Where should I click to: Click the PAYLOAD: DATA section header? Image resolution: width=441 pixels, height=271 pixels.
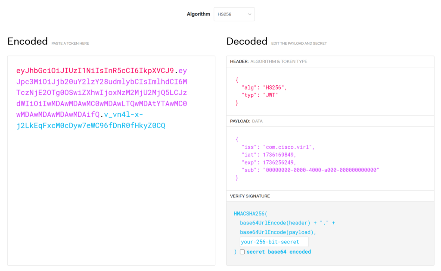(245, 121)
